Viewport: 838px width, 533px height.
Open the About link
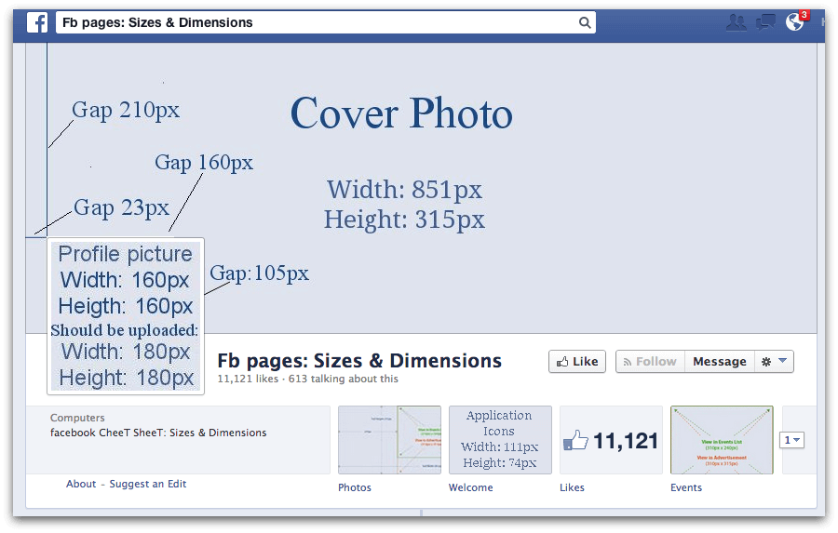81,484
